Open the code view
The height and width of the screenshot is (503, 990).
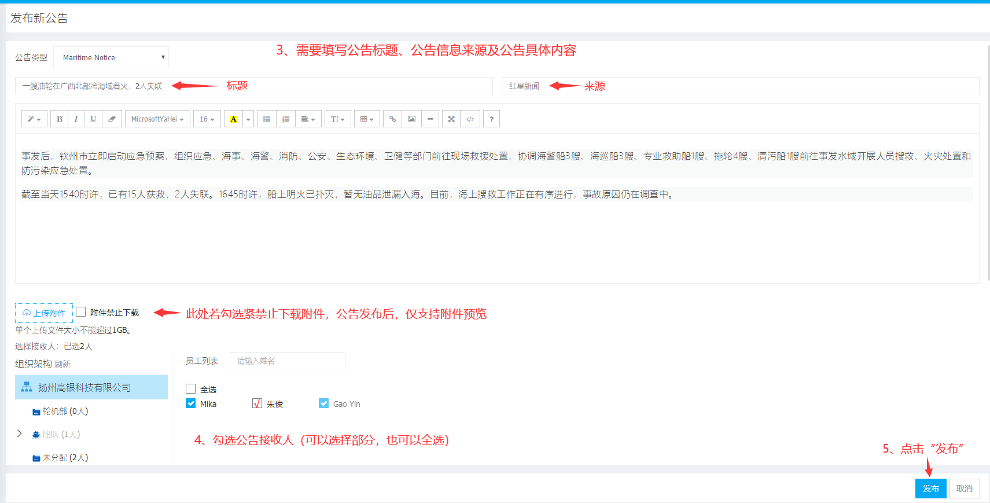pyautogui.click(x=470, y=119)
